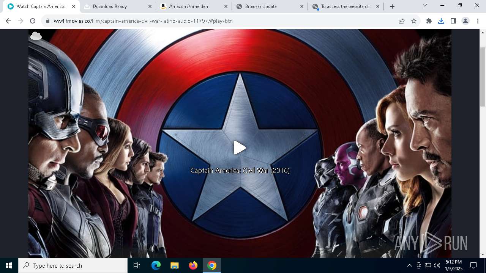Switch to Watch Captain America tab
Image resolution: width=486 pixels, height=273 pixels.
[x=41, y=6]
